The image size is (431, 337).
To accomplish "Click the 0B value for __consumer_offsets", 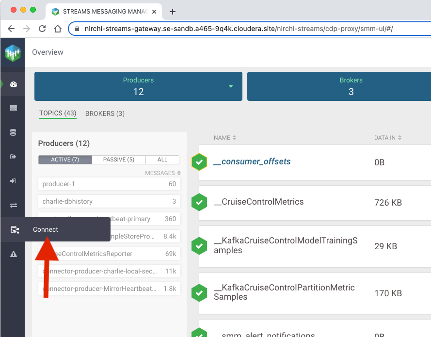I will click(x=379, y=162).
